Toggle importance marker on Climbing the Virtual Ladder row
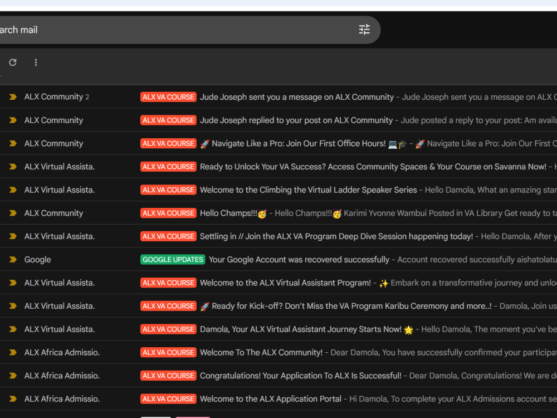Image resolution: width=557 pixels, height=418 pixels. (x=13, y=190)
